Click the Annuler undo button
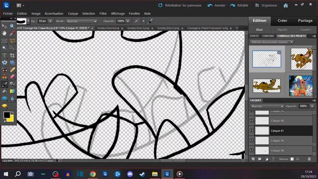This screenshot has width=318, height=179. pyautogui.click(x=217, y=5)
